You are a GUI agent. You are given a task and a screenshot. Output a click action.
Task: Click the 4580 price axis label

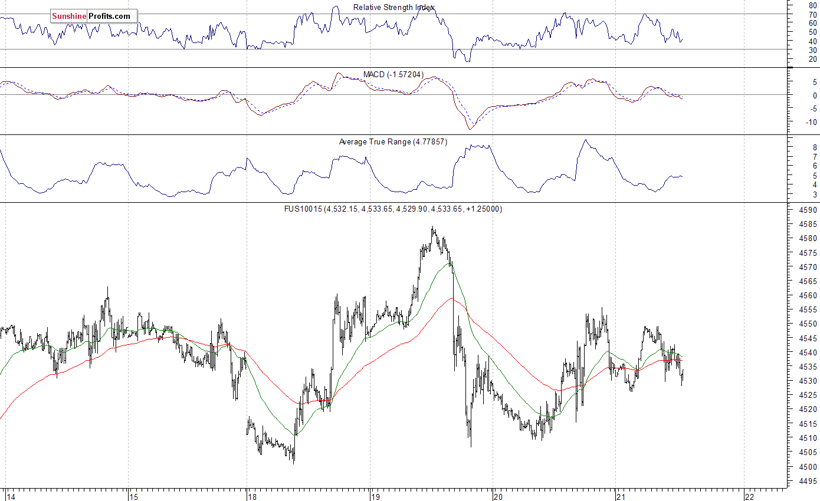point(809,239)
